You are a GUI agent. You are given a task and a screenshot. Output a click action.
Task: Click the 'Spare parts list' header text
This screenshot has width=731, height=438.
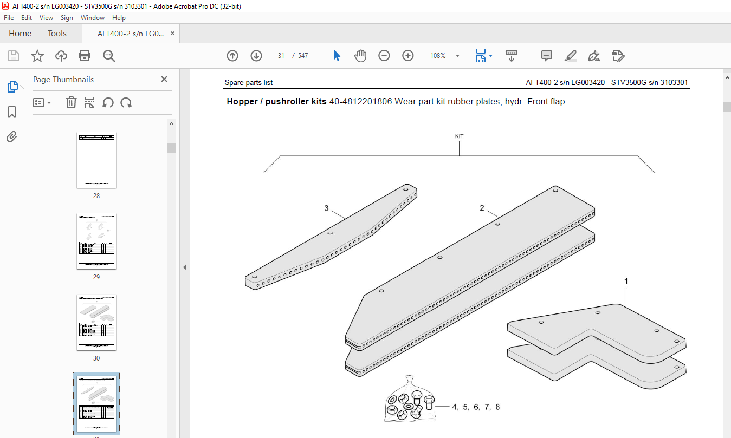pos(249,83)
